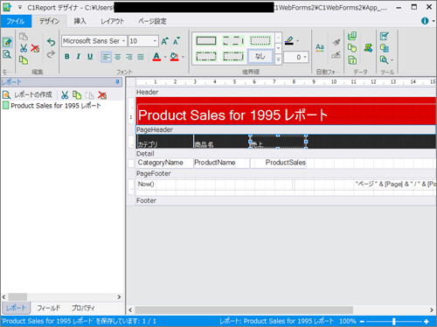Image resolution: width=437 pixels, height=327 pixels.
Task: Click the Undo arrow icon
Action: point(51,43)
